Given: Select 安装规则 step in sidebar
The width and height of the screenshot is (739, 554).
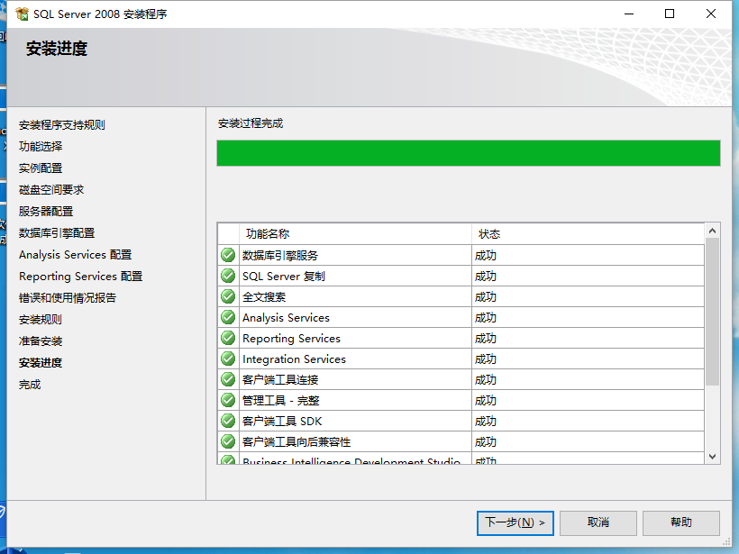Looking at the screenshot, I should coord(41,320).
